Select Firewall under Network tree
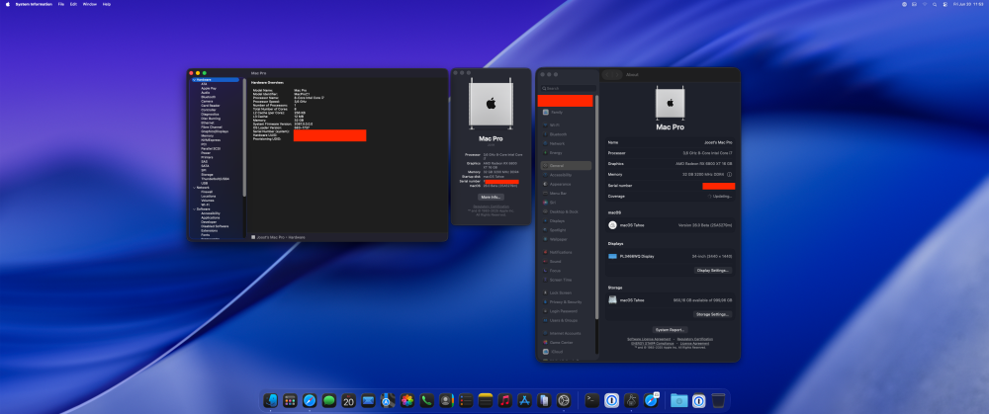The image size is (989, 414). [x=207, y=192]
